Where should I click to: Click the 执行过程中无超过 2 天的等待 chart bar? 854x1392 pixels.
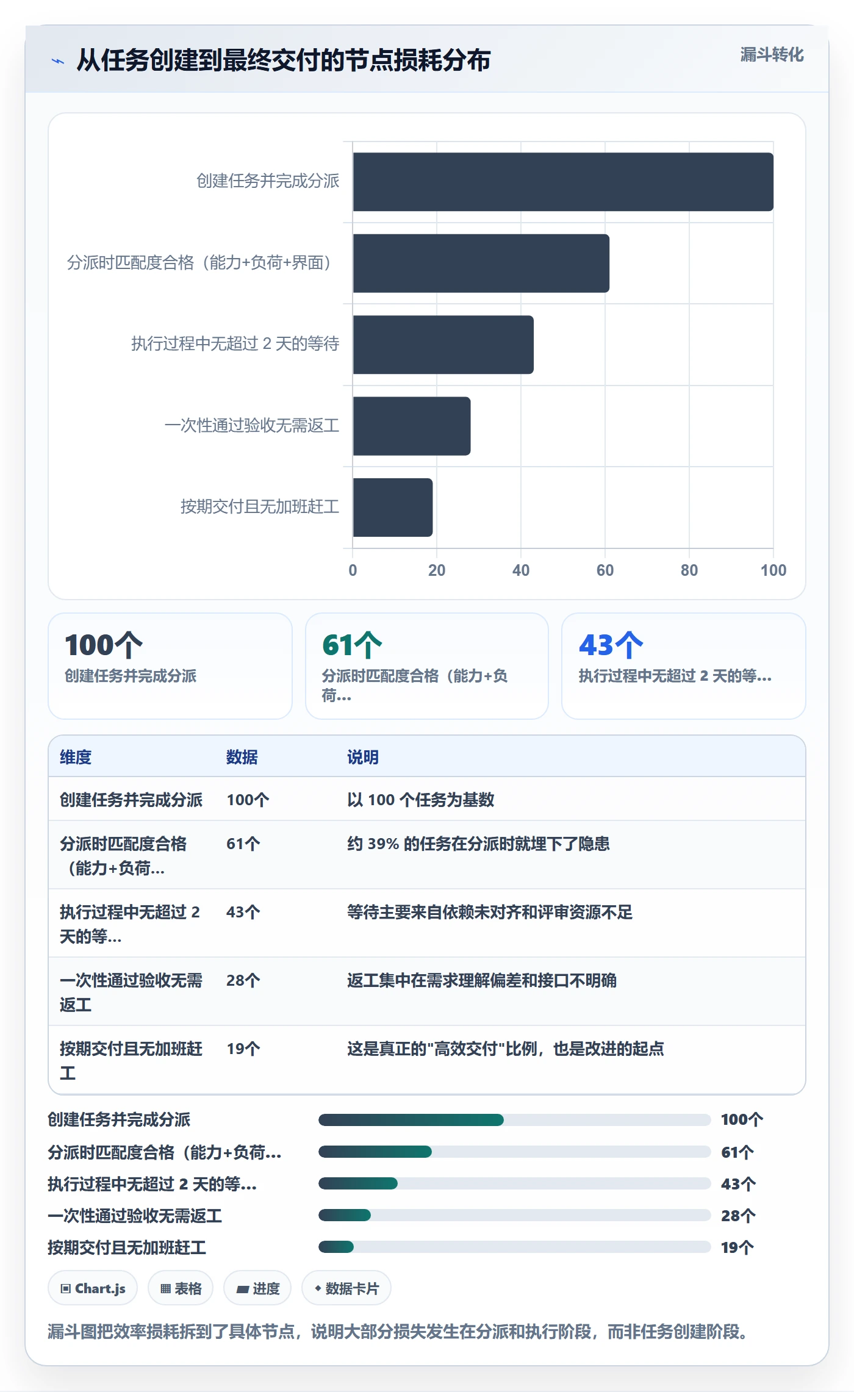click(x=443, y=345)
